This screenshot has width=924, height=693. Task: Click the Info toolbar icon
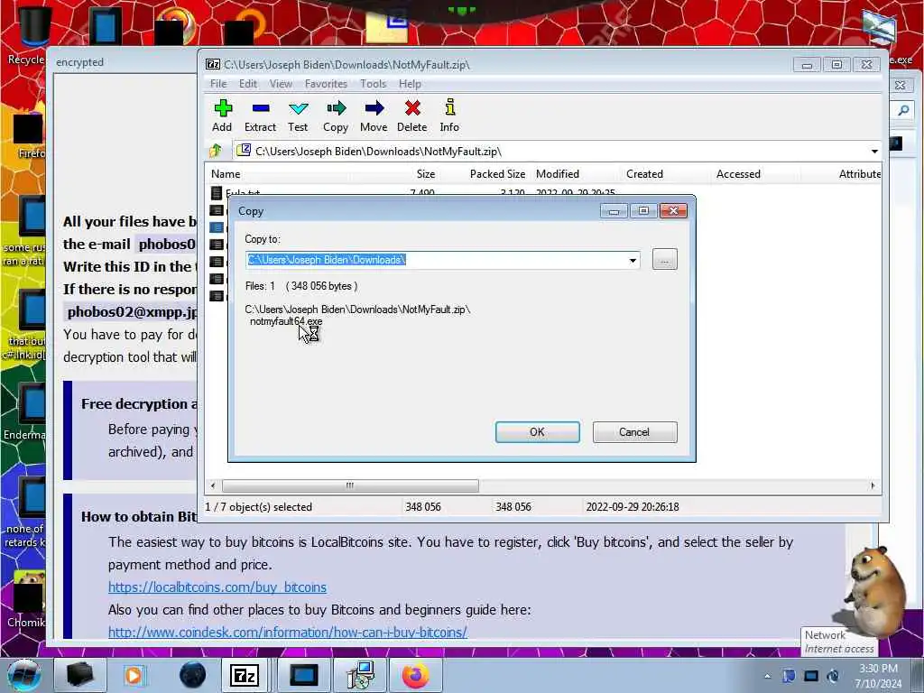(x=449, y=115)
